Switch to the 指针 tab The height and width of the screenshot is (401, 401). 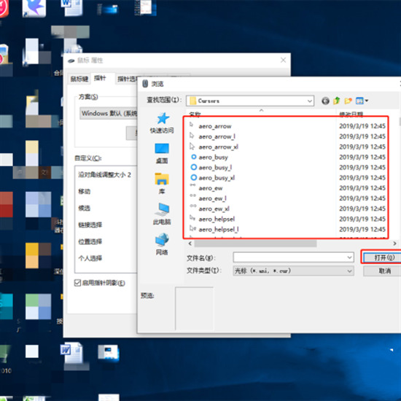pyautogui.click(x=100, y=78)
